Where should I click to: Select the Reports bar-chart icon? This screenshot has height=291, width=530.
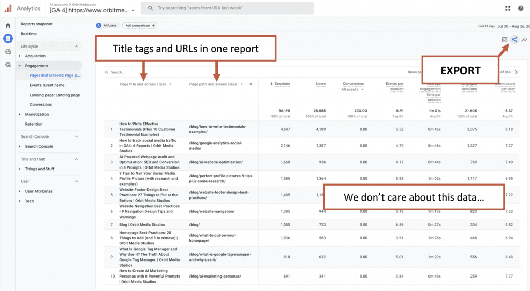coord(8,38)
